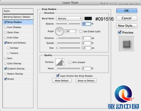Enable the Color Overlay checkbox

coord(5,64)
